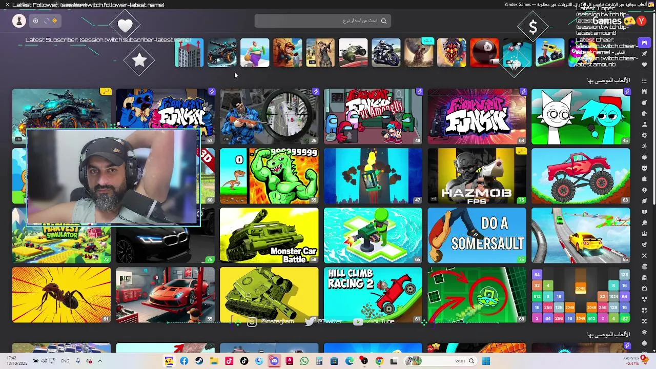Open File Explorer from the taskbar
Image resolution: width=656 pixels, height=369 pixels.
click(x=214, y=361)
